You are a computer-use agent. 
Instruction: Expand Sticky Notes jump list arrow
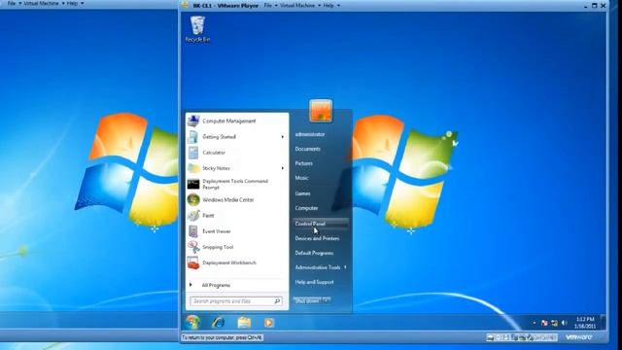[x=283, y=168]
